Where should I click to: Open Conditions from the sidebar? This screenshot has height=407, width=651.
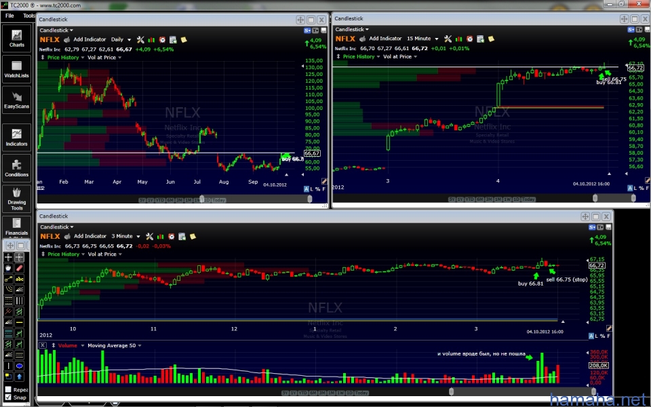click(16, 168)
